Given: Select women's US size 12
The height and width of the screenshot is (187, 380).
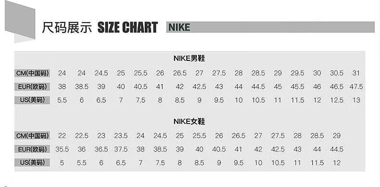Looking at the screenshot, I should tap(337, 163).
